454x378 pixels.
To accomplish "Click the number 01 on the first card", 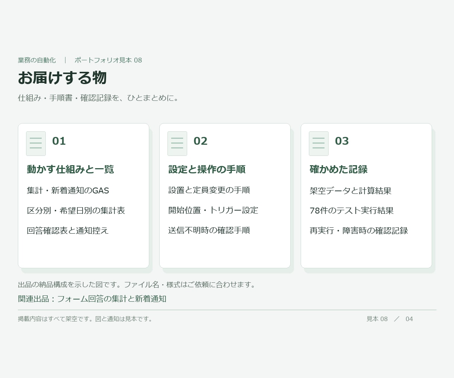I will click(x=59, y=141).
